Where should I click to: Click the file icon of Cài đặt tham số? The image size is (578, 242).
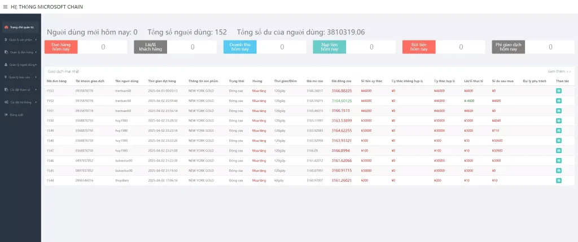pyautogui.click(x=6, y=89)
